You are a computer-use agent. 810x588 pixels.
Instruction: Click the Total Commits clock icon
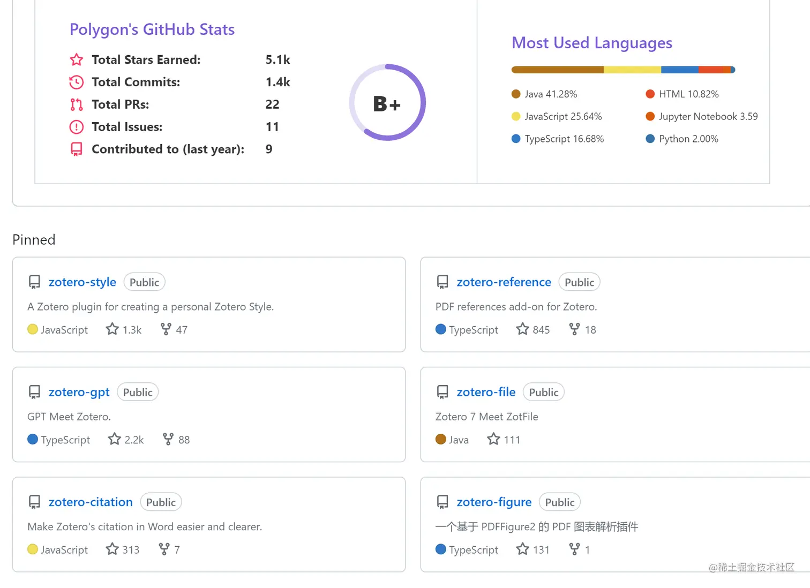(x=77, y=82)
